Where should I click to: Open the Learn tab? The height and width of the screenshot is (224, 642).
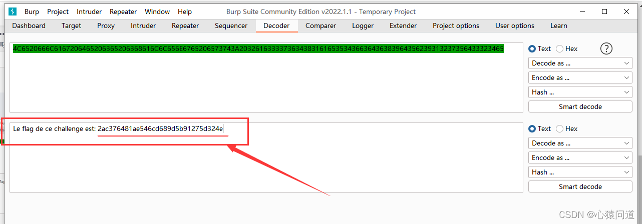pos(559,25)
